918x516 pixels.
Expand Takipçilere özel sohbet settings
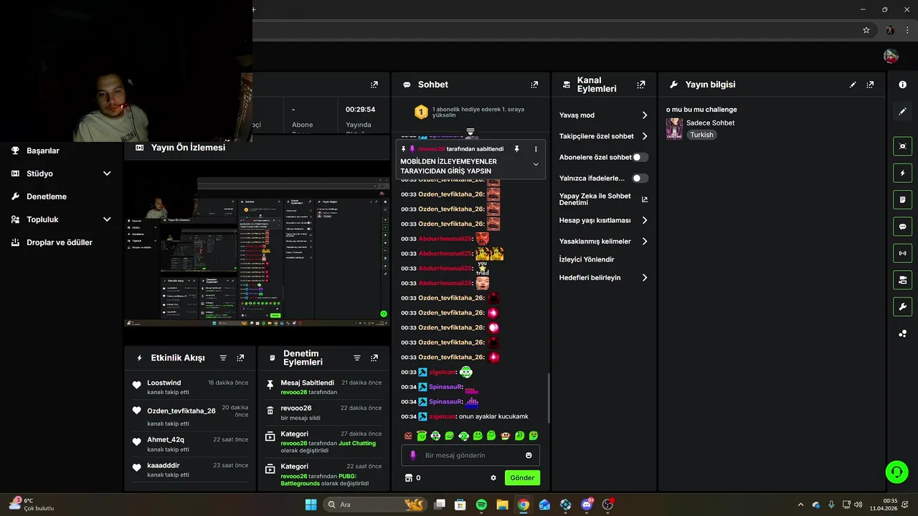click(x=603, y=136)
